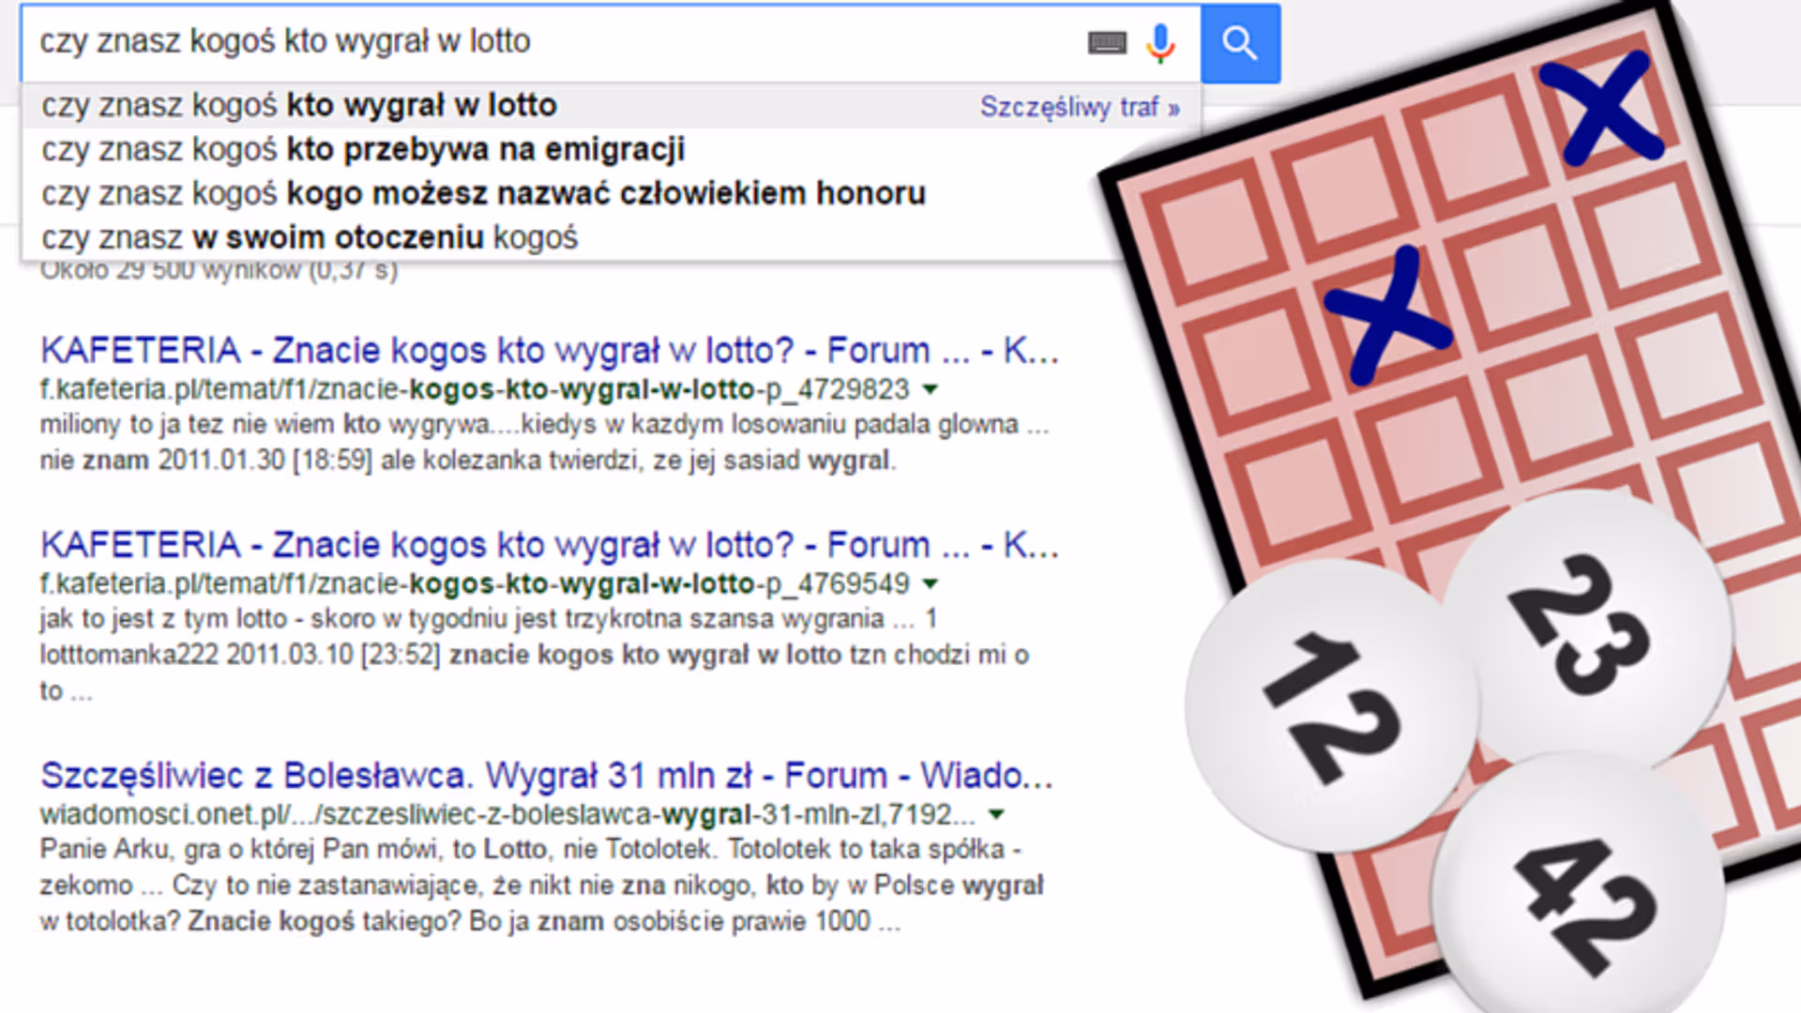Click the lotto ball numbered 12
This screenshot has width=1801, height=1013.
coord(1330,706)
